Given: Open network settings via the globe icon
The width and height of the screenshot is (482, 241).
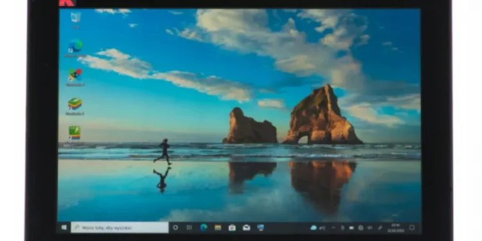Looking at the screenshot, I should [361, 228].
